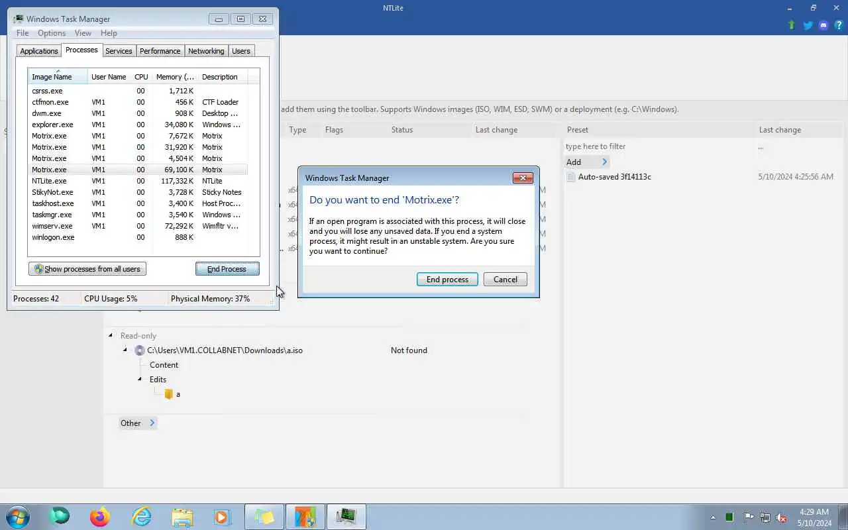This screenshot has width=848, height=530.
Task: Switch to the Networking tab
Action: point(206,51)
